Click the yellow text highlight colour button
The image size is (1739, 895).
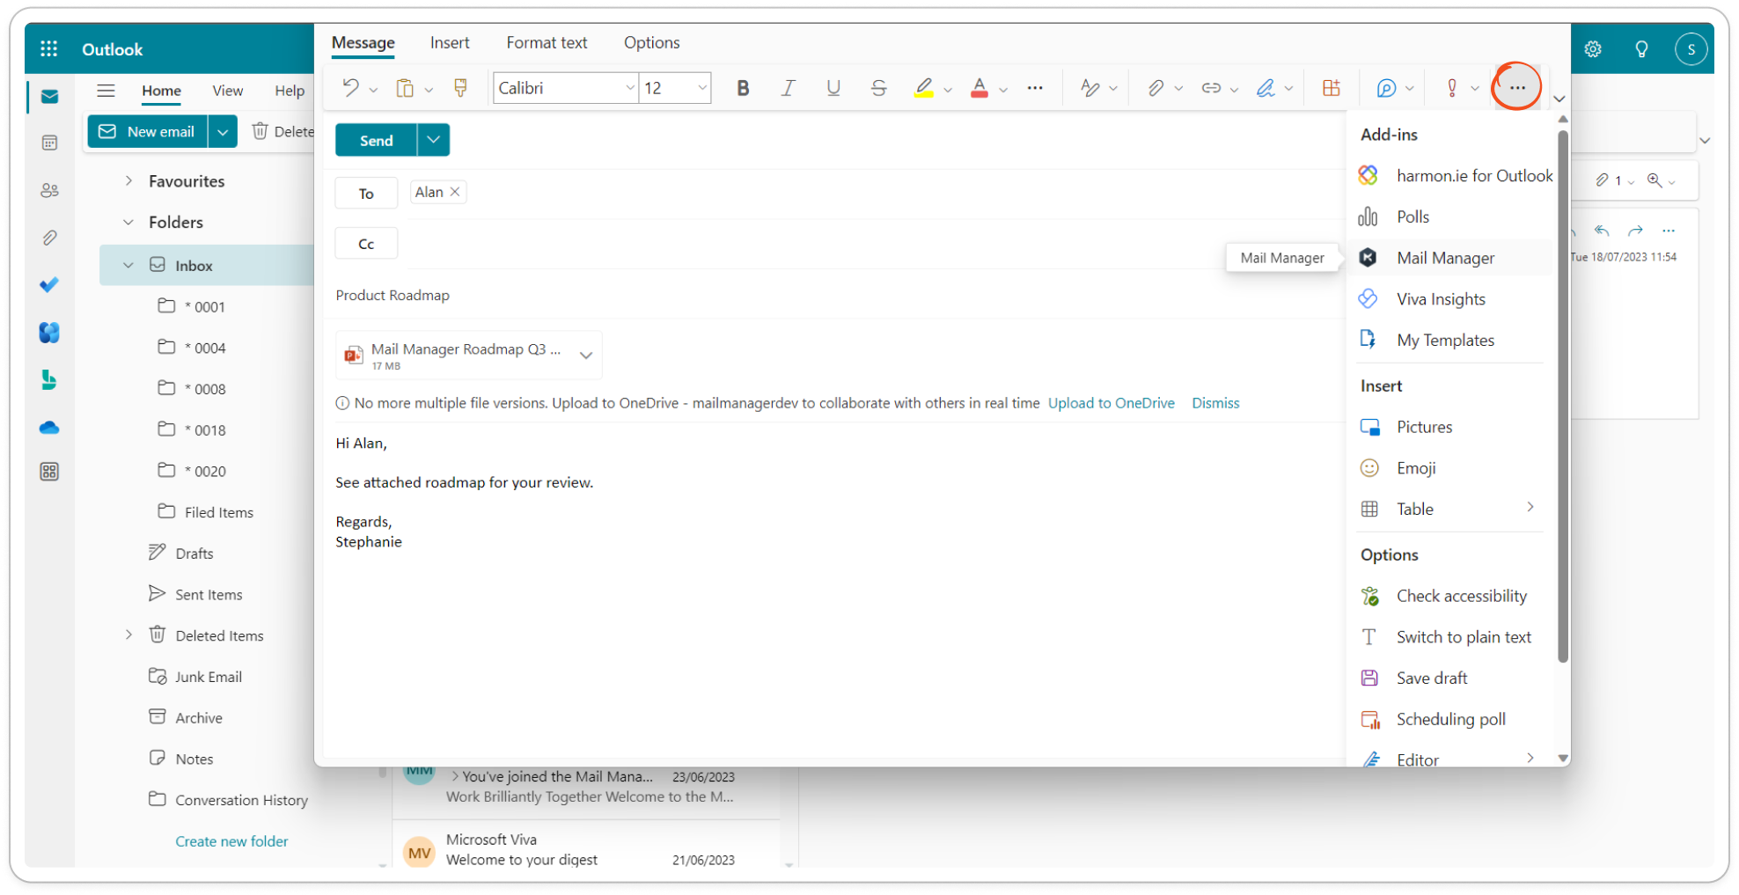(x=923, y=88)
